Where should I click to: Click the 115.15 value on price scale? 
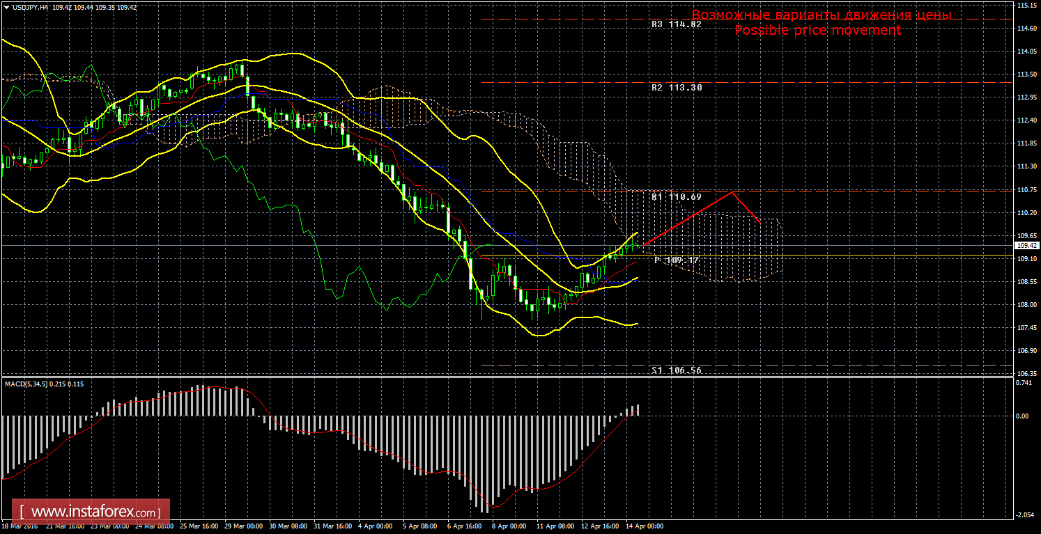tap(1026, 6)
